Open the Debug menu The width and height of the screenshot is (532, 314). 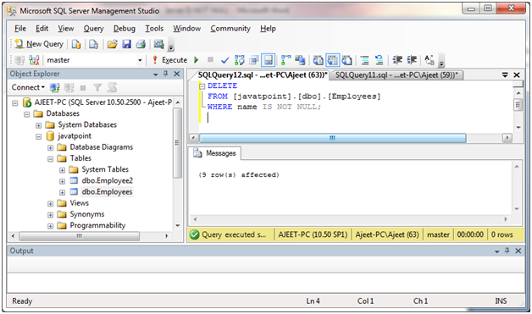(125, 29)
